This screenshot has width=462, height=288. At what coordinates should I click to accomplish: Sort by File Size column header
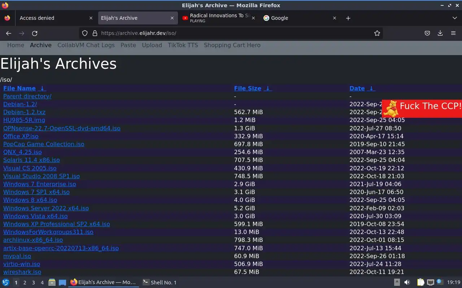pos(248,88)
